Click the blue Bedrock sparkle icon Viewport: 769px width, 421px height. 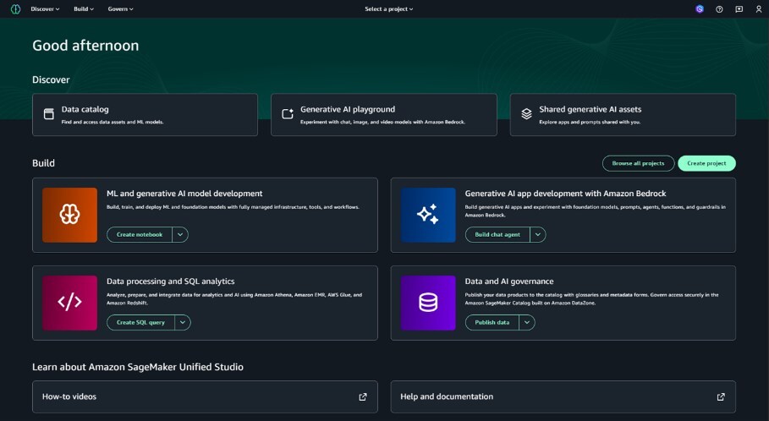click(x=428, y=215)
